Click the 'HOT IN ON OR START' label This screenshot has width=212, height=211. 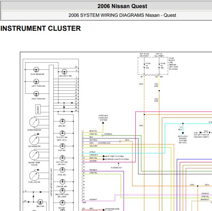(144, 55)
